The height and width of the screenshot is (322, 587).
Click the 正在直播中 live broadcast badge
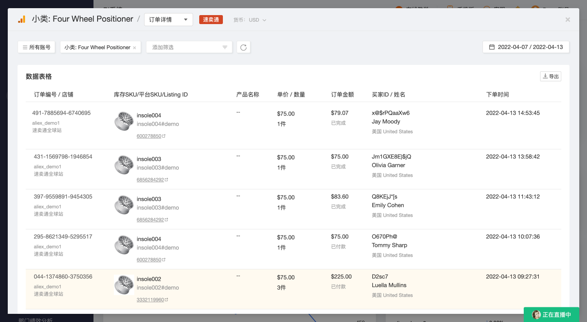[551, 315]
